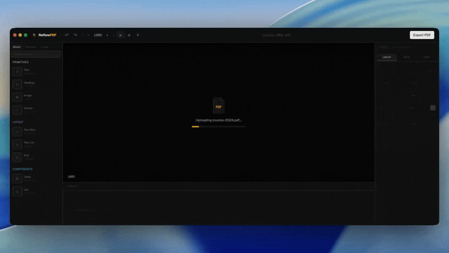Select the Table component icon

[17, 179]
